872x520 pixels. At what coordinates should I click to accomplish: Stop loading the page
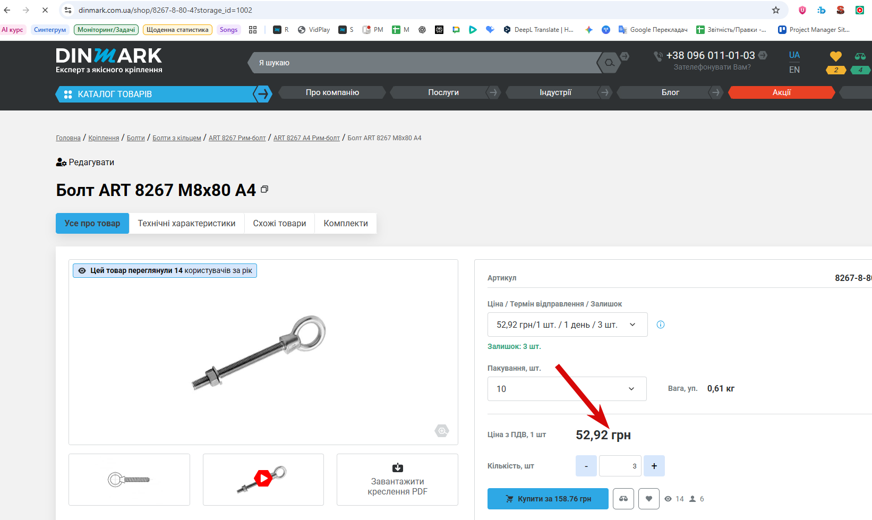(45, 10)
